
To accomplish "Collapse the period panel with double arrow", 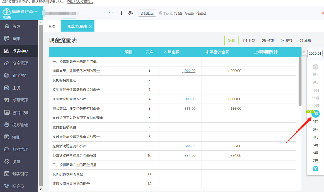I will (303, 52).
